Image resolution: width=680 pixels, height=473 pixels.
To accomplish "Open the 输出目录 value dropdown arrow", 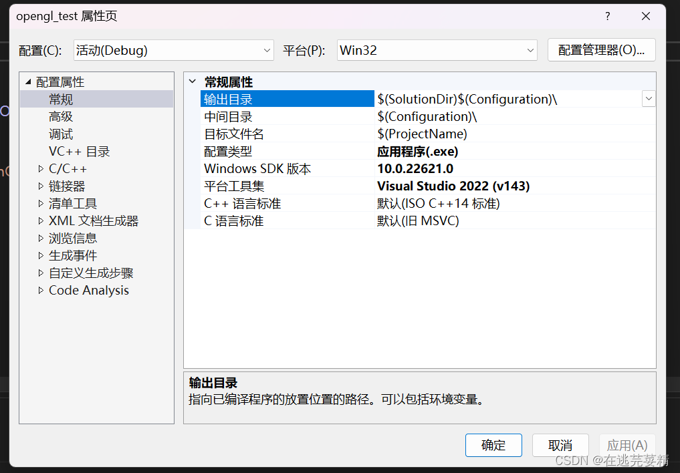I will [x=648, y=98].
